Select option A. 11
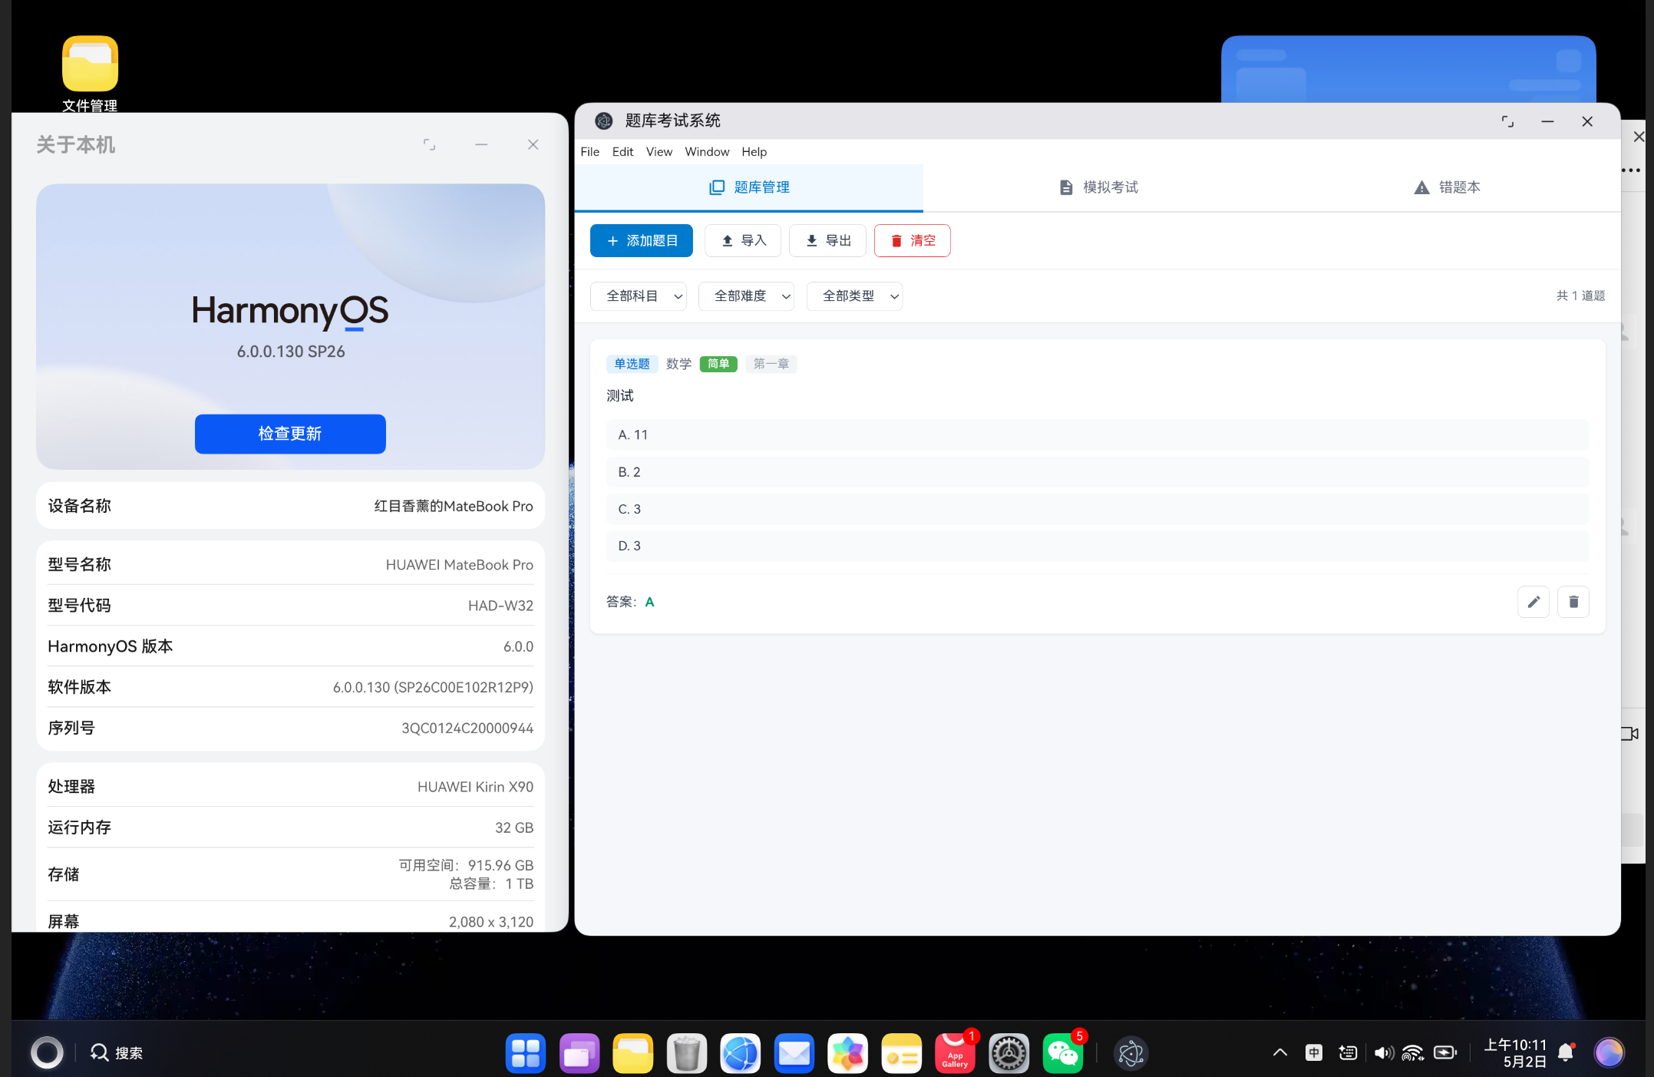1654x1077 pixels. [1098, 434]
